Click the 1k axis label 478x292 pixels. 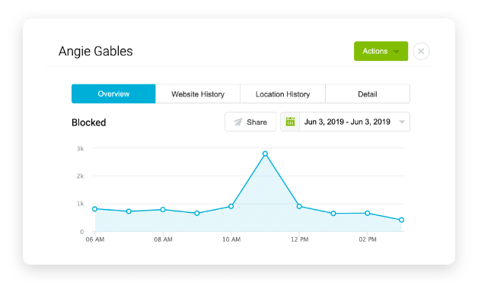point(80,204)
